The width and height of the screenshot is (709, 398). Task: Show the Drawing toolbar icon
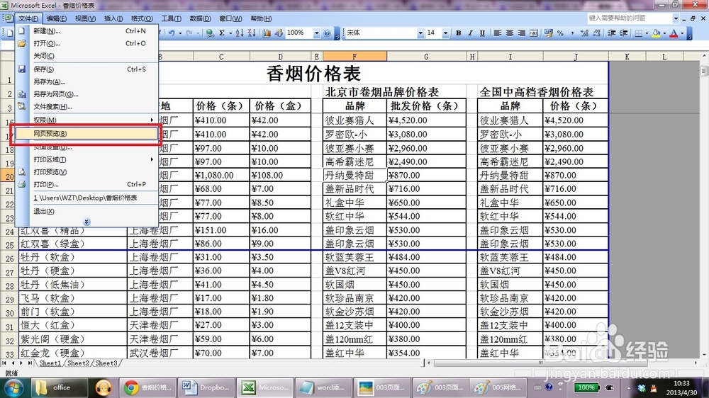(279, 33)
